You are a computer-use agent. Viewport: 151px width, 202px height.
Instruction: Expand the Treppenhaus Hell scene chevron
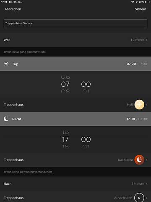[x=146, y=104]
